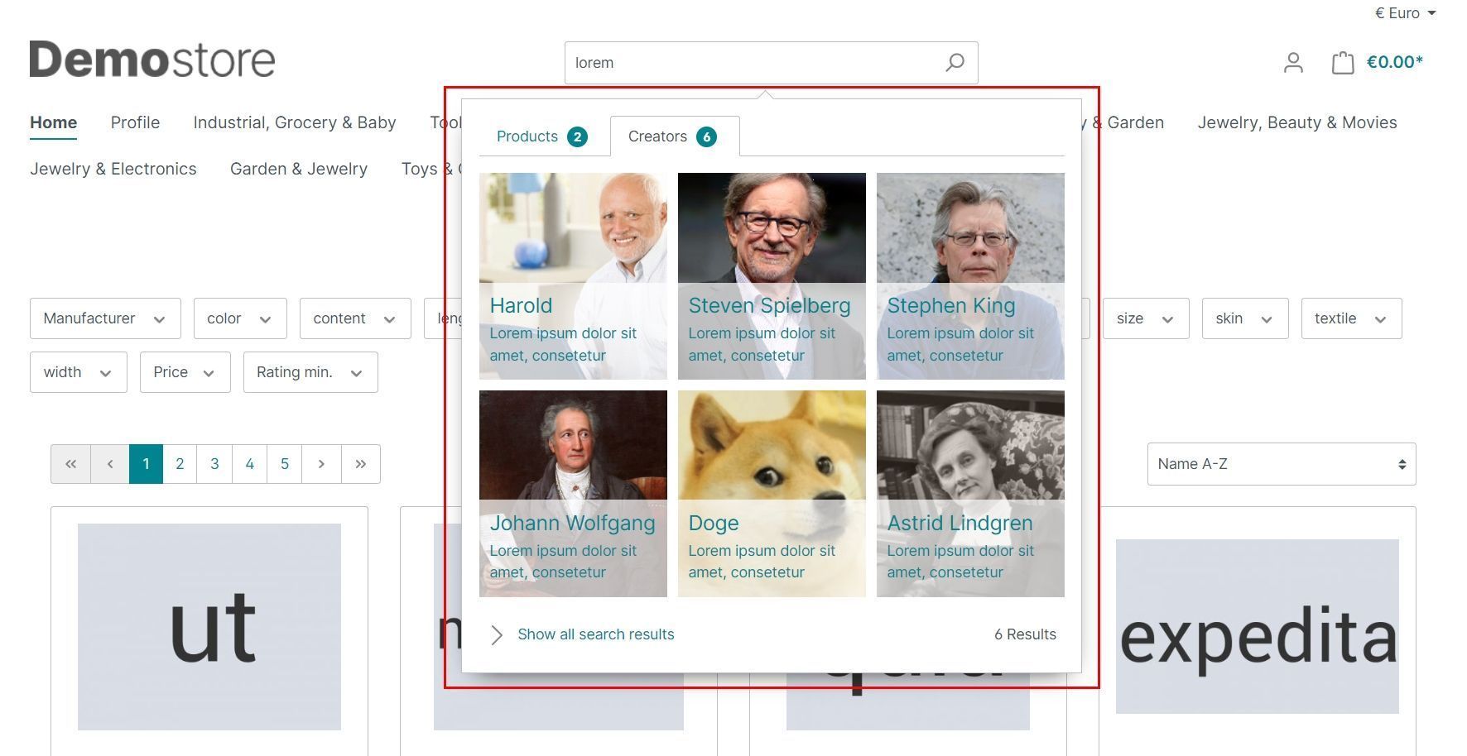Open the product image labeled expedita
This screenshot has width=1467, height=756.
(x=1258, y=627)
